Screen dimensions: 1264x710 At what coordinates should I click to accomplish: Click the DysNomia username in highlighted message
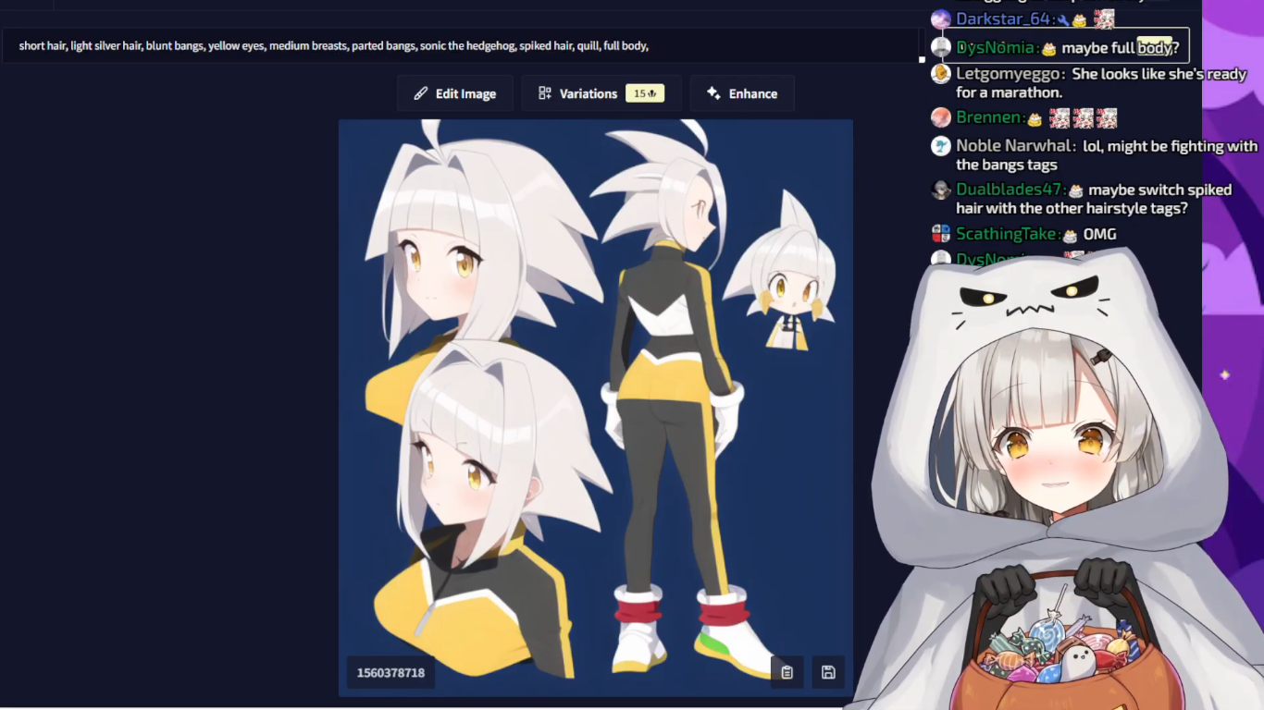coord(996,48)
